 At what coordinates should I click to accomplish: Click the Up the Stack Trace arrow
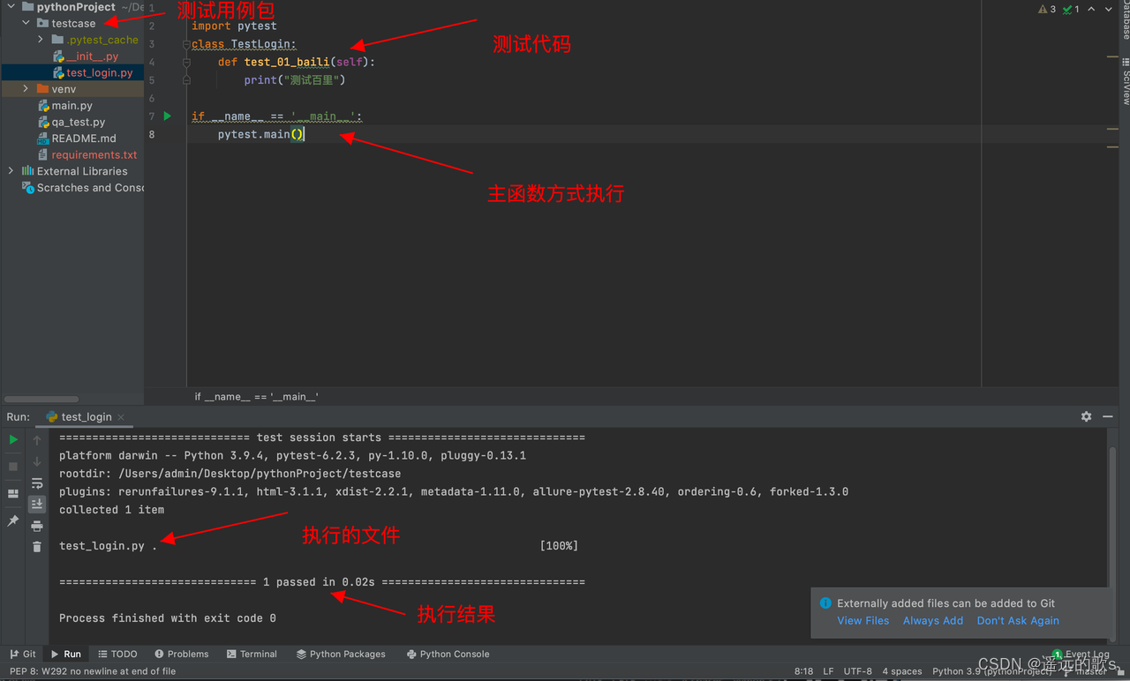click(x=37, y=439)
